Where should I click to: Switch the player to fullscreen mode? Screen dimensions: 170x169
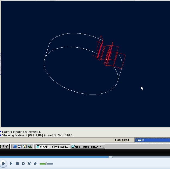point(29,164)
